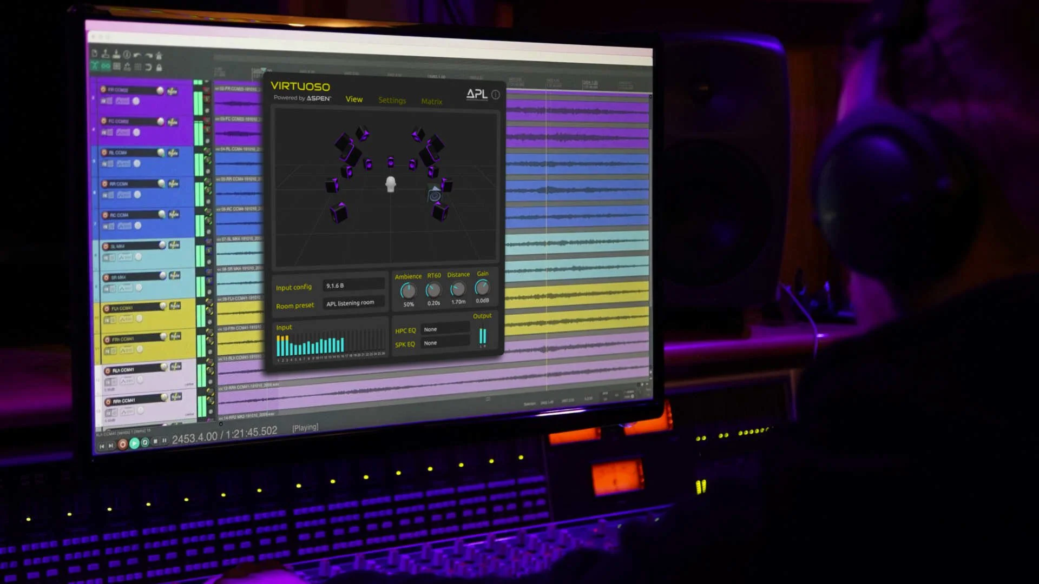Click the Virtuoso plugin info icon
The width and height of the screenshot is (1039, 584).
tap(496, 95)
